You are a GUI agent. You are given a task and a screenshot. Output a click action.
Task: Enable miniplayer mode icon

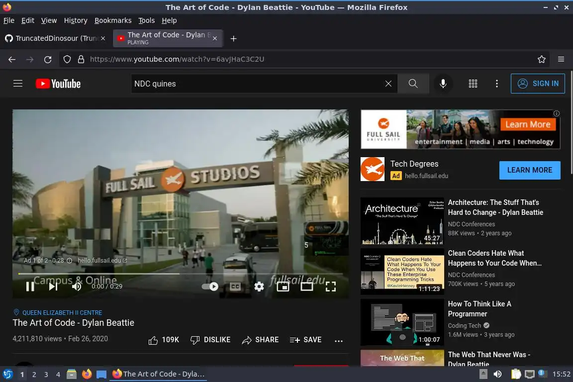click(283, 286)
